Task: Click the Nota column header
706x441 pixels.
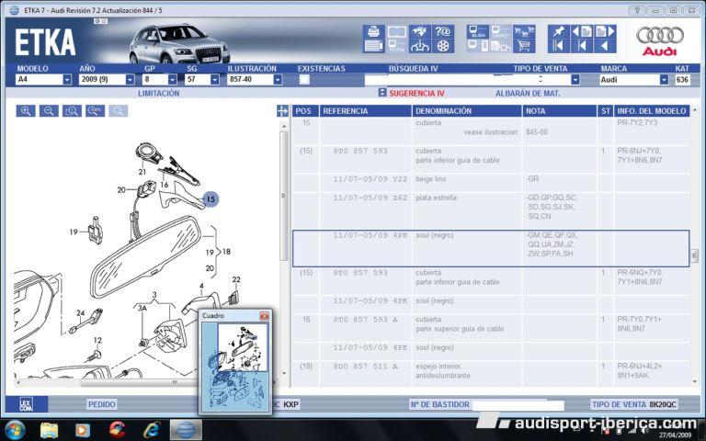Action: 560,111
